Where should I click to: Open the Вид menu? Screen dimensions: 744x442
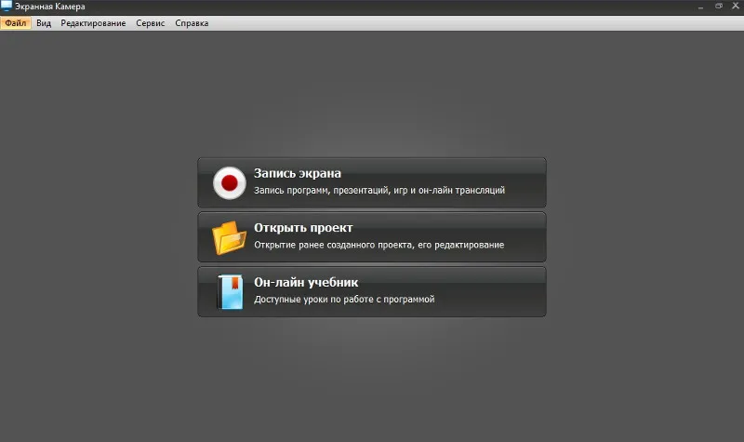(44, 22)
